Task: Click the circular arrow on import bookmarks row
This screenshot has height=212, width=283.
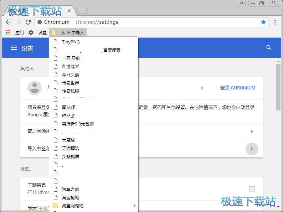Action: (x=252, y=149)
